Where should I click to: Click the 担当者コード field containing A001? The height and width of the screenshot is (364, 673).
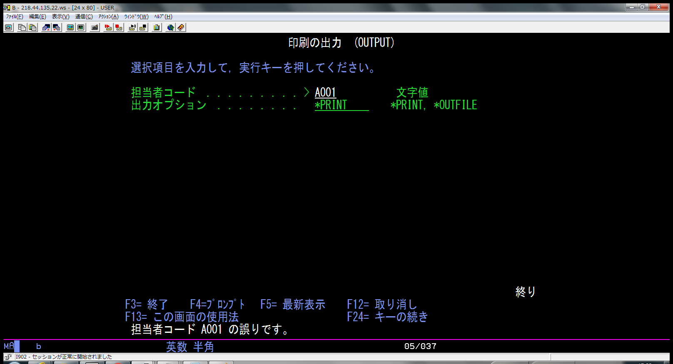pos(325,92)
